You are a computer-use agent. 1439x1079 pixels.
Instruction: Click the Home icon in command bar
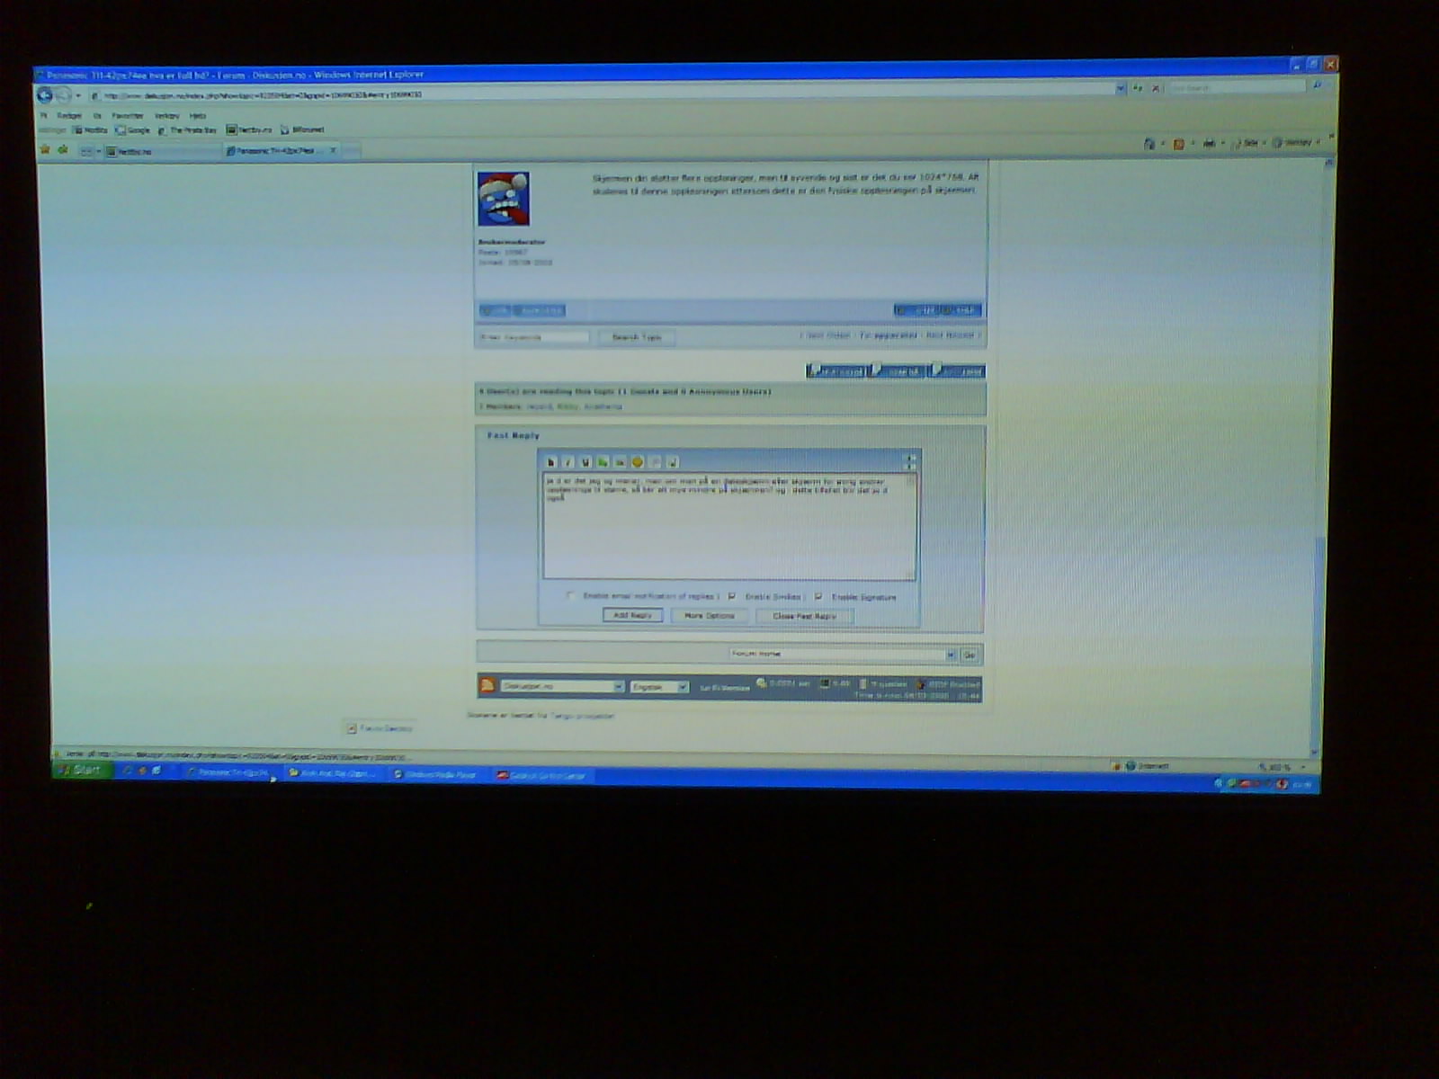[x=1149, y=144]
